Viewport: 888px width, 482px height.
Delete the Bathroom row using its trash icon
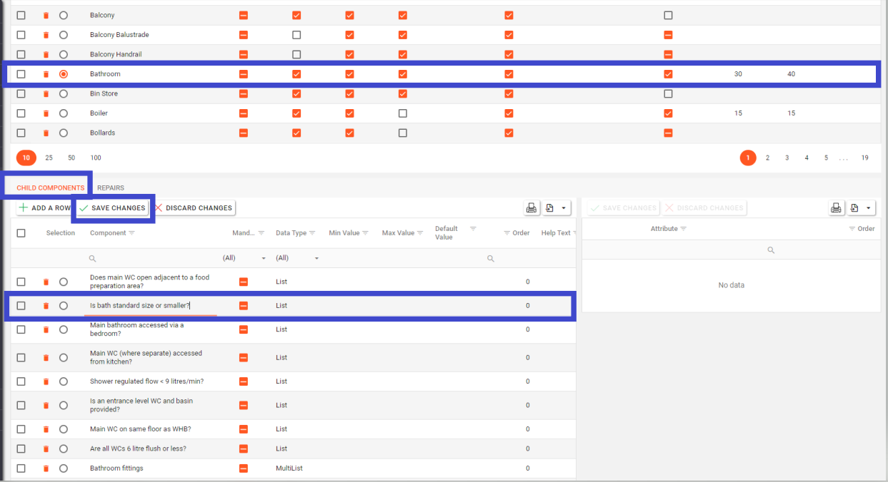46,74
